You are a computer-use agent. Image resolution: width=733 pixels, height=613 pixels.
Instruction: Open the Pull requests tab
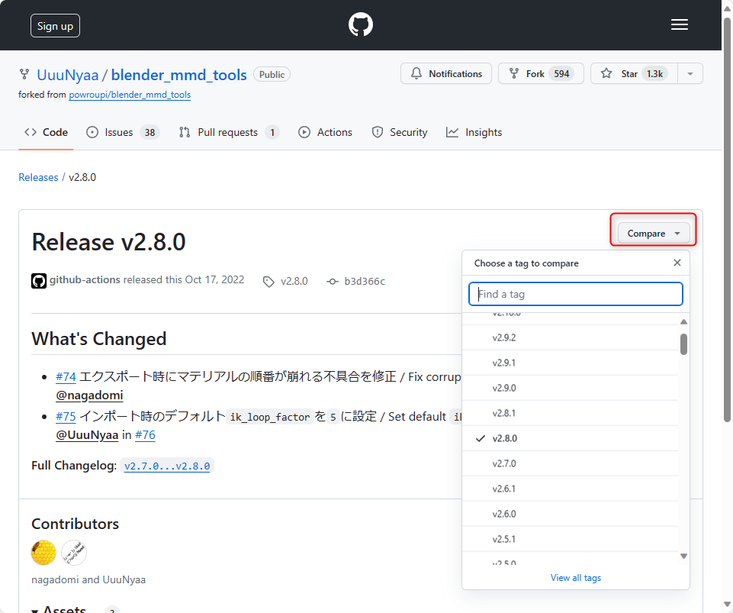tap(229, 132)
